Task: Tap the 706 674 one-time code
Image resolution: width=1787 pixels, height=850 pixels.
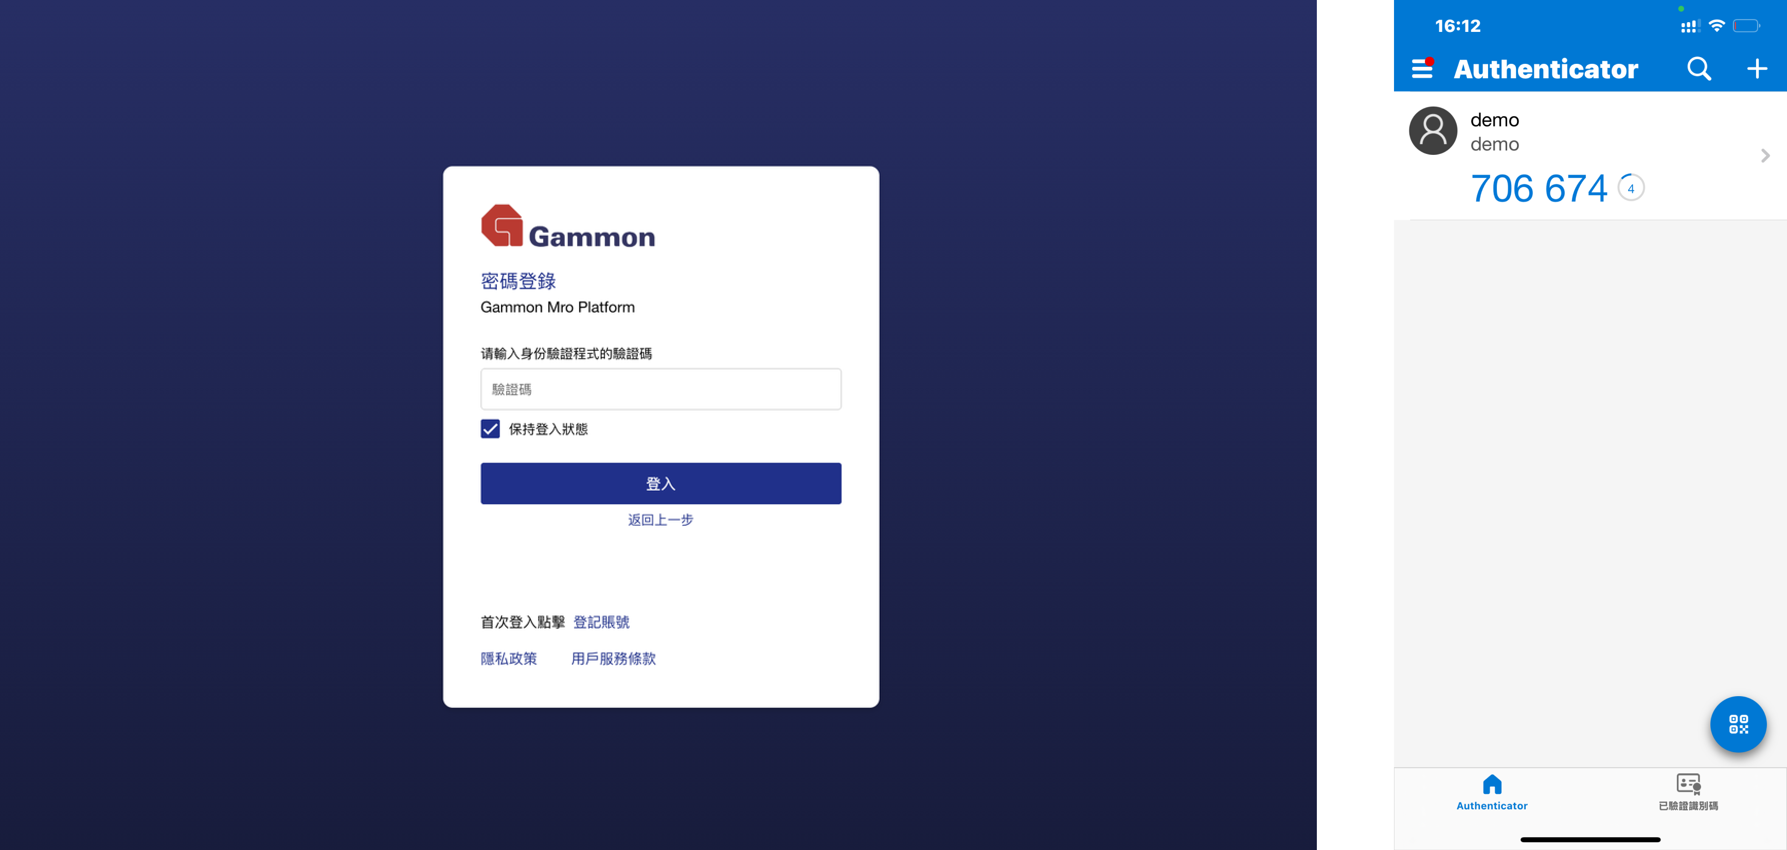Action: pyautogui.click(x=1538, y=189)
